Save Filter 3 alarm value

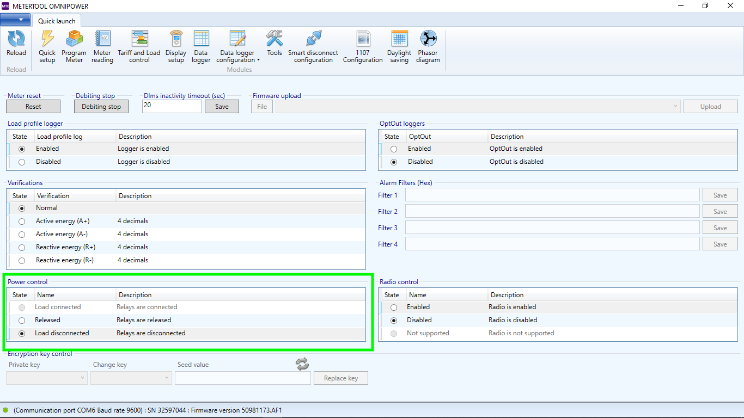pos(720,228)
